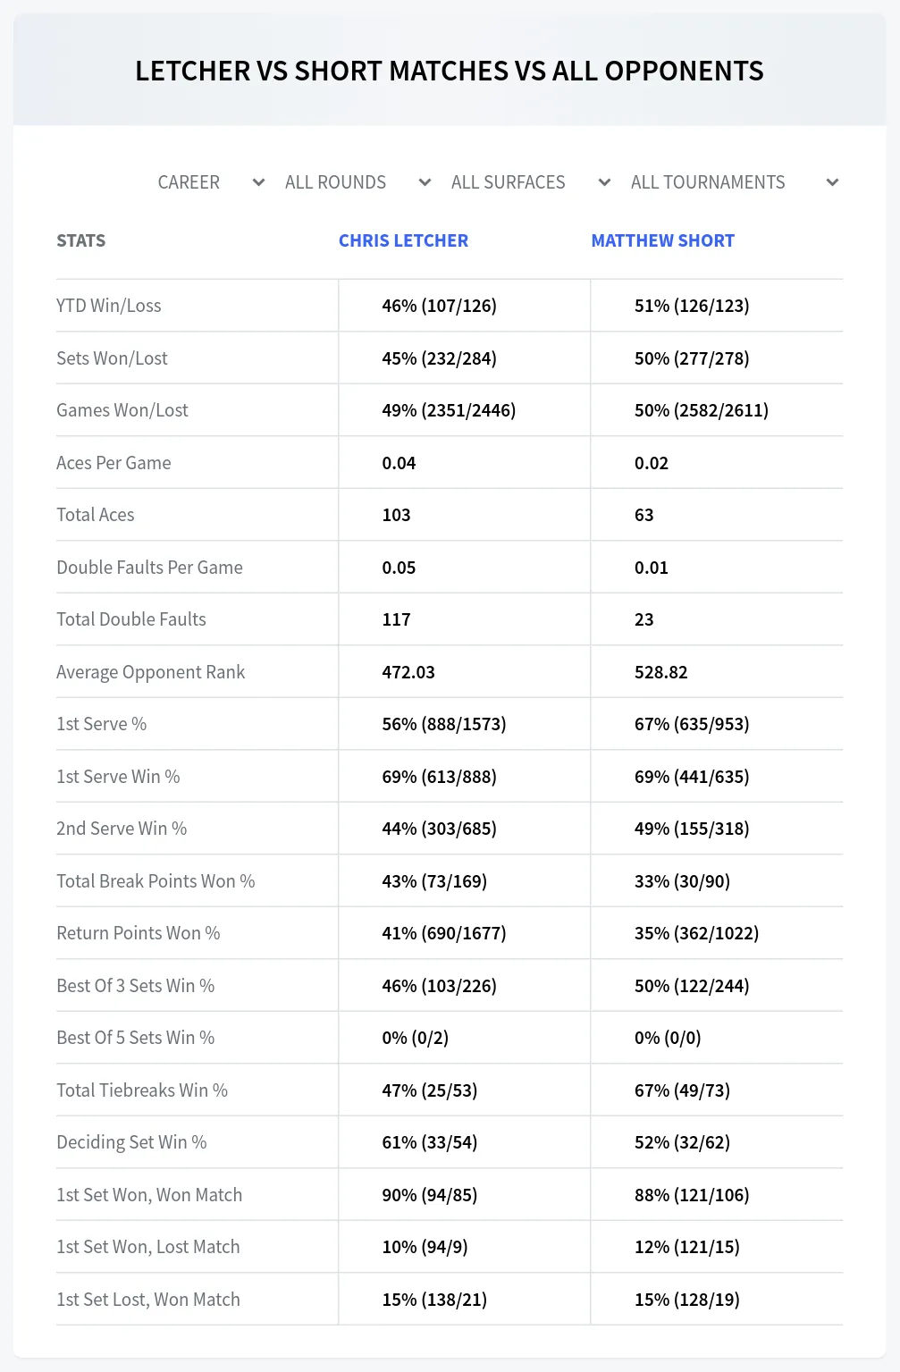Select the STATS column header
Screen dimensions: 900x1372
point(80,240)
